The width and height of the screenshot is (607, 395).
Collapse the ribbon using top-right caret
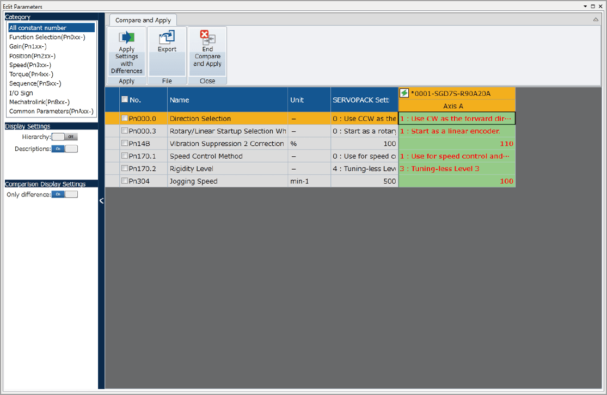click(x=596, y=20)
